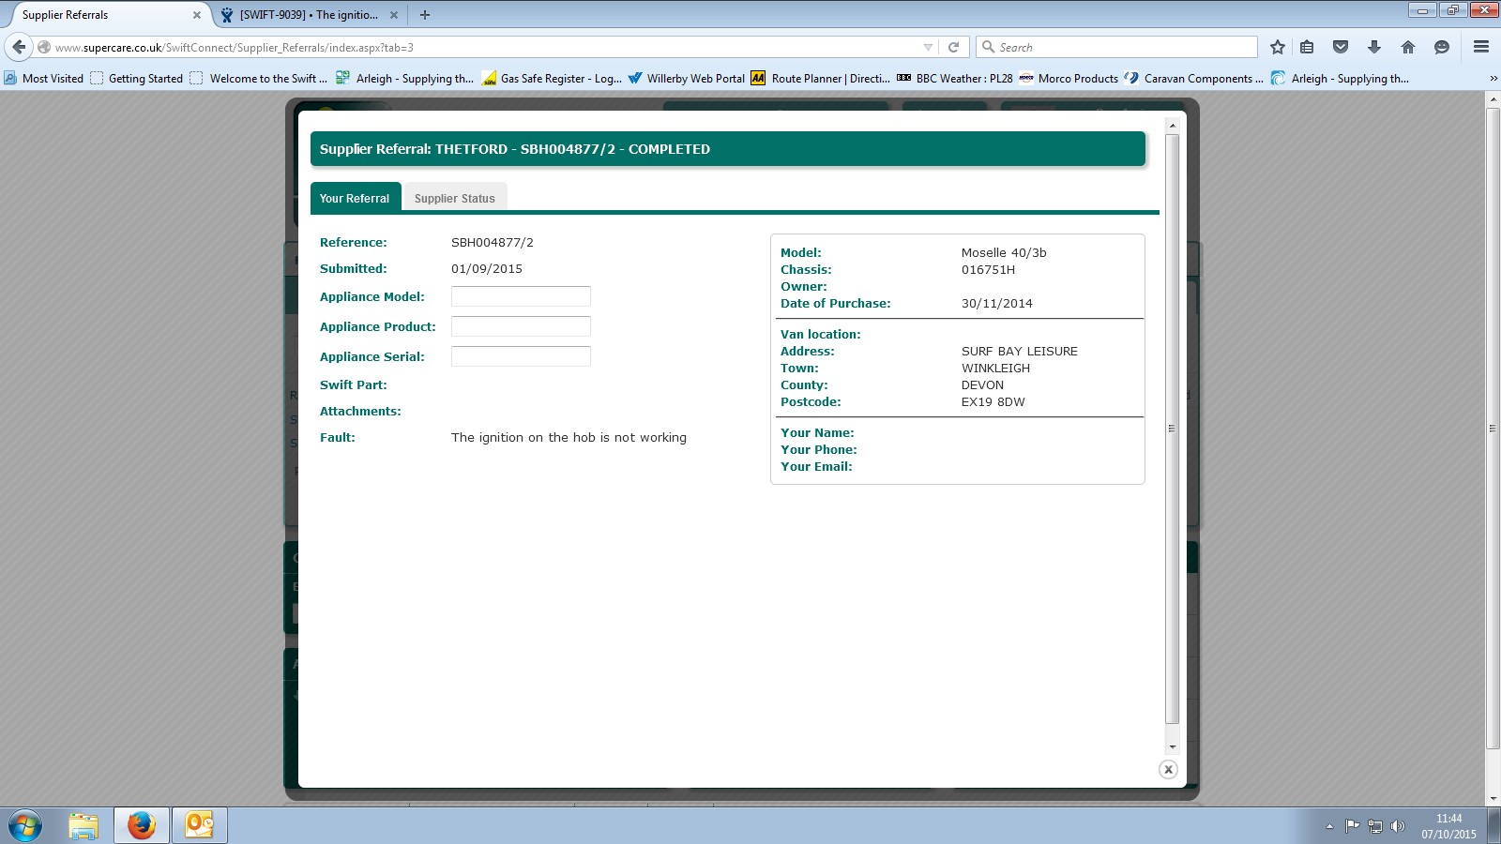
Task: Click the Appliance Serial input field
Action: pyautogui.click(x=521, y=356)
